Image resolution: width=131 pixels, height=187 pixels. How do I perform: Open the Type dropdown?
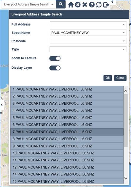tap(88, 49)
